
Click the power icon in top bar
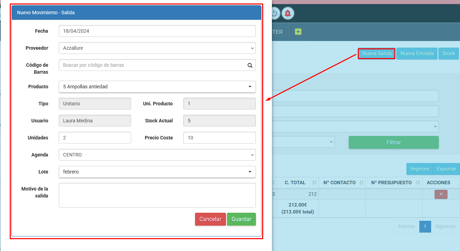tap(275, 13)
